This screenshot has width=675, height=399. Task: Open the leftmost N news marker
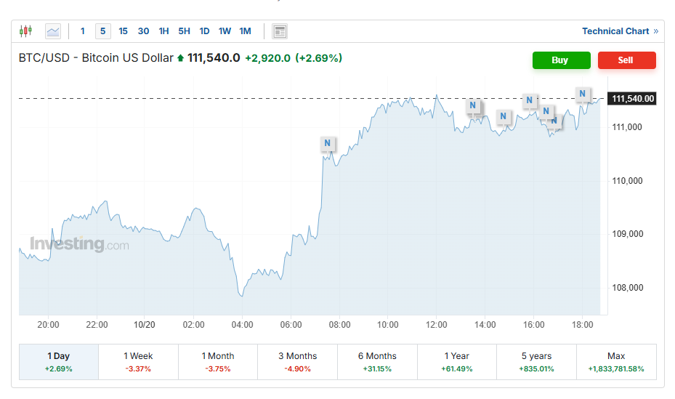pos(328,144)
